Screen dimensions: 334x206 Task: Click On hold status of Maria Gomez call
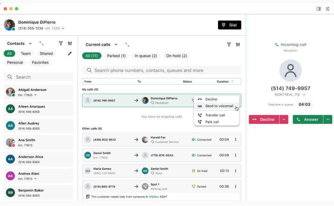(199, 171)
